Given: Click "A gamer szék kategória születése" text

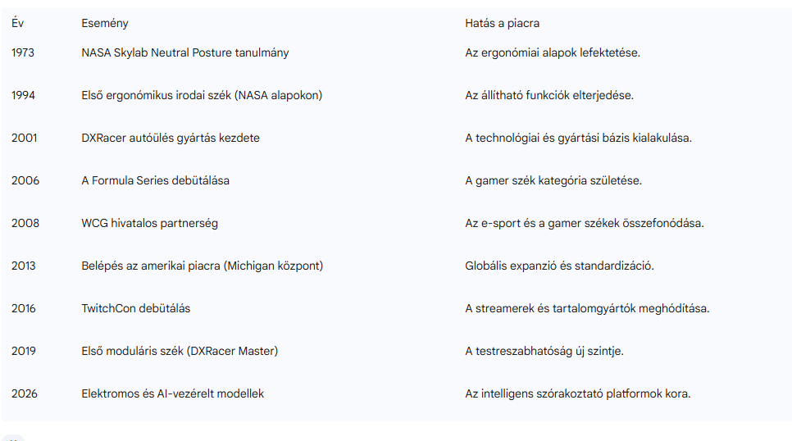Looking at the screenshot, I should (x=553, y=180).
